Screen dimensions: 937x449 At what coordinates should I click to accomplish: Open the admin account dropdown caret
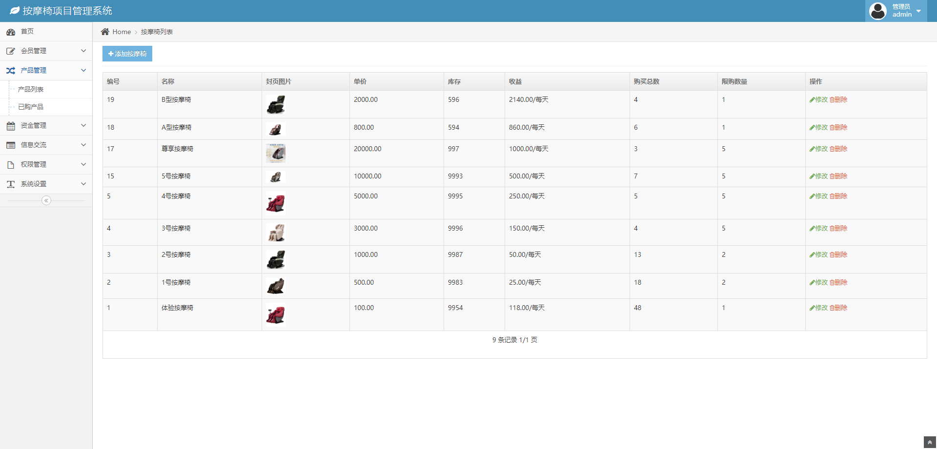[918, 11]
